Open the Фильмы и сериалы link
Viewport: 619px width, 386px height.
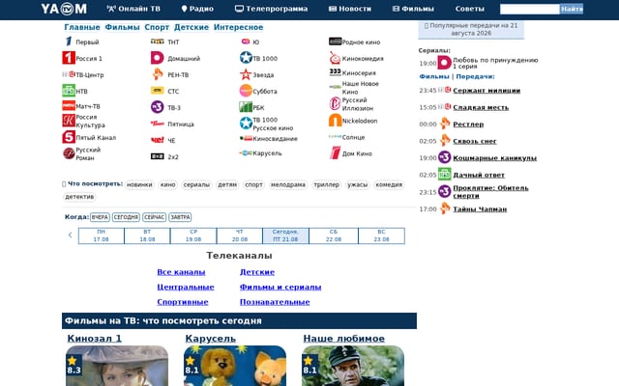click(280, 288)
